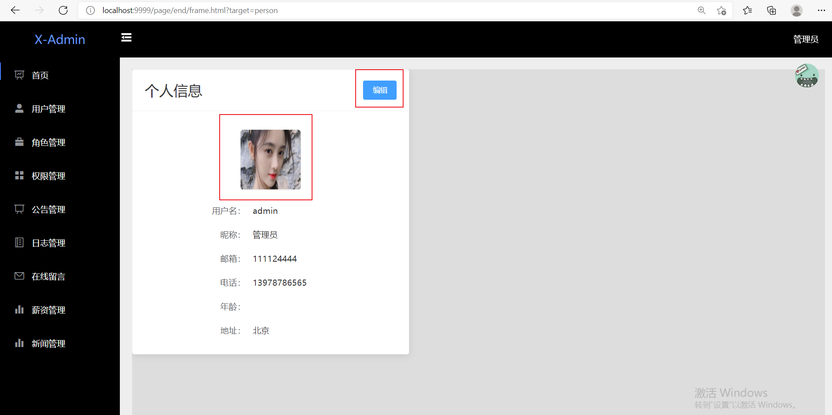Add page to favorites star icon

click(x=721, y=10)
